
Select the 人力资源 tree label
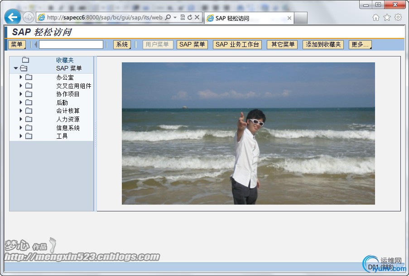[68, 119]
